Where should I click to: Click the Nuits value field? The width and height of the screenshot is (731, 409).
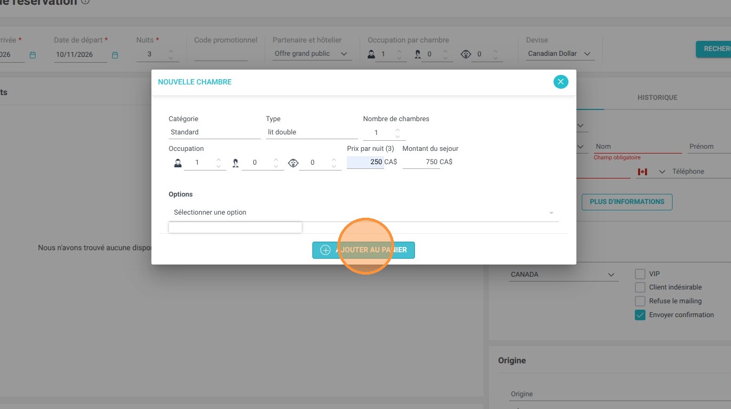coord(150,54)
